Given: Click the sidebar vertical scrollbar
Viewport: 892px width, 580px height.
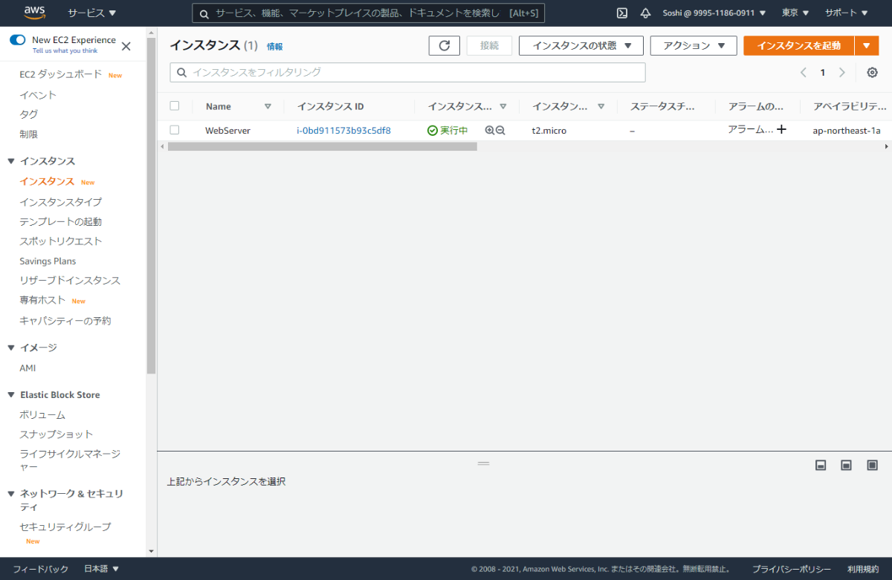Looking at the screenshot, I should [x=152, y=204].
